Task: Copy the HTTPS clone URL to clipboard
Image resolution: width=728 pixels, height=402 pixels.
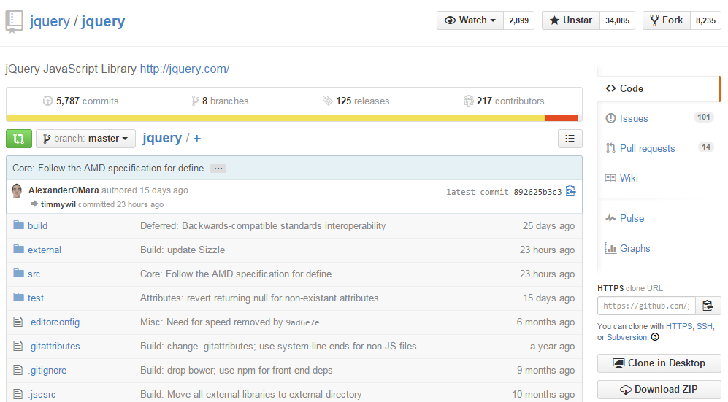Action: point(708,306)
